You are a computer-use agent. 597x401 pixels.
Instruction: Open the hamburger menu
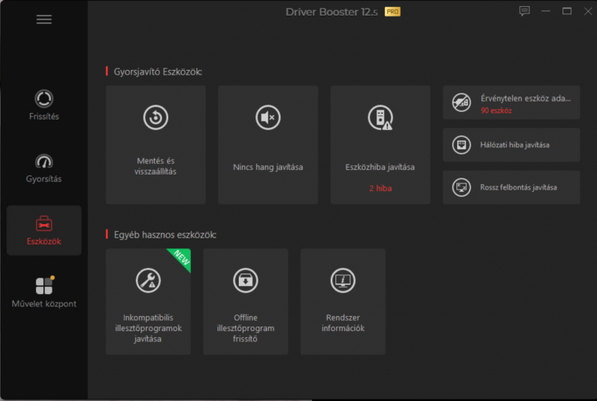tap(44, 20)
